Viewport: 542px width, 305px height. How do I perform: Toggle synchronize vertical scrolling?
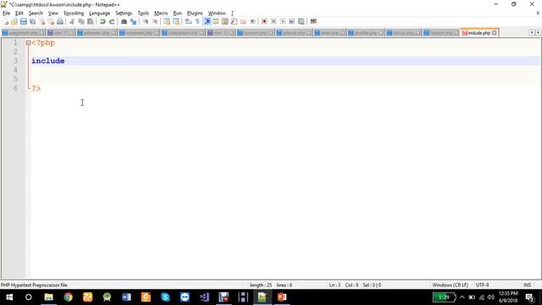[167, 21]
